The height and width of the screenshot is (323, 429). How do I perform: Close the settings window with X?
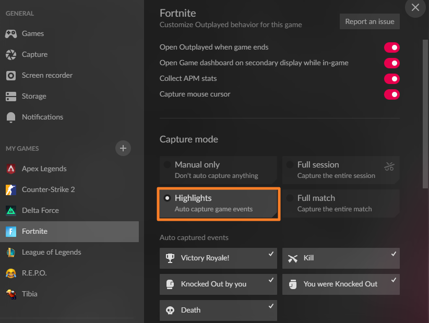coord(415,8)
